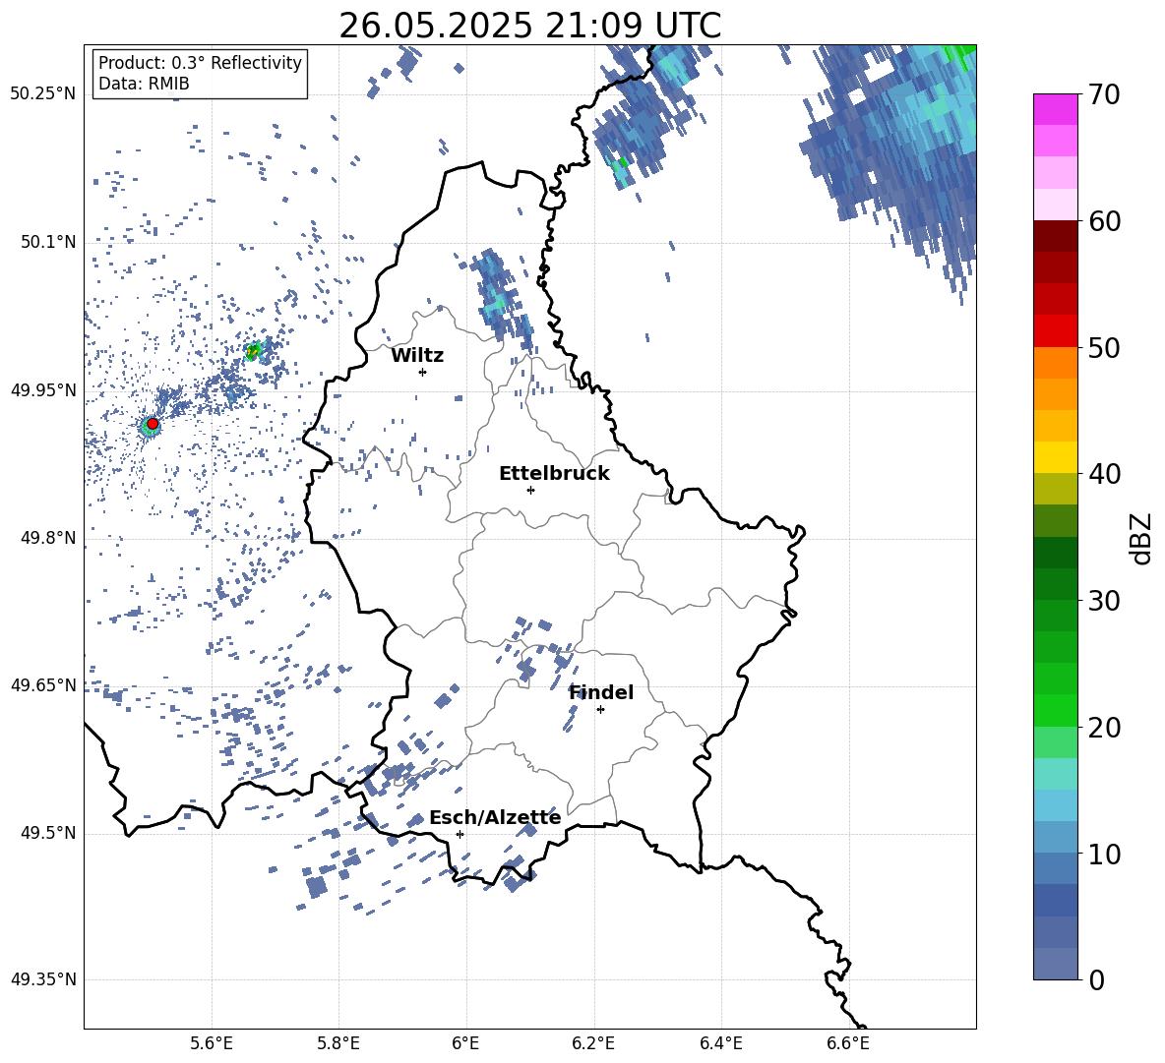Click the 50.25°N latitude label

coord(43,94)
